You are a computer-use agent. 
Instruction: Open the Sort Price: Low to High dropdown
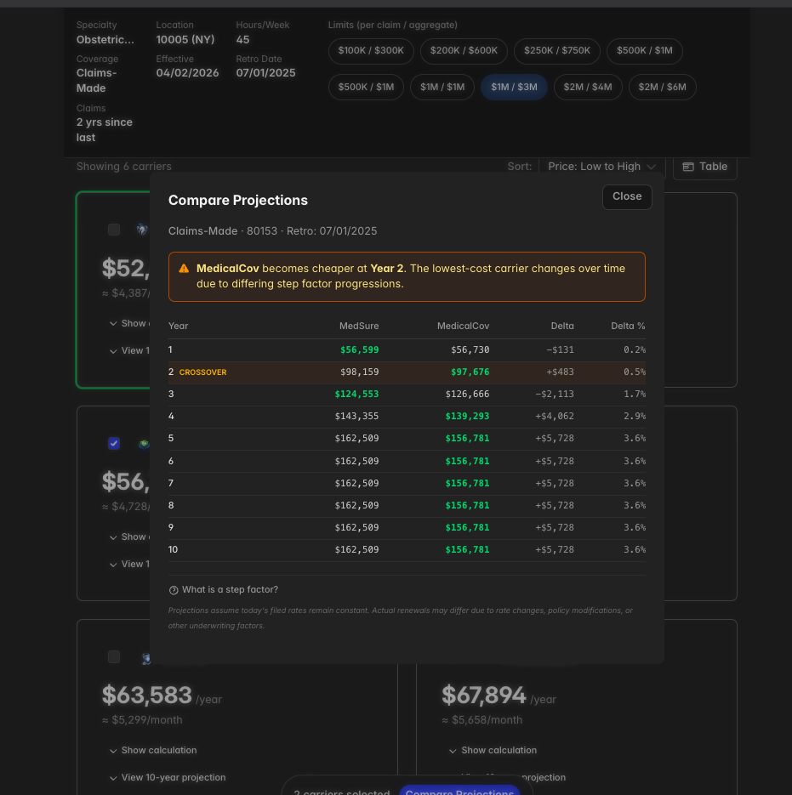(x=602, y=167)
